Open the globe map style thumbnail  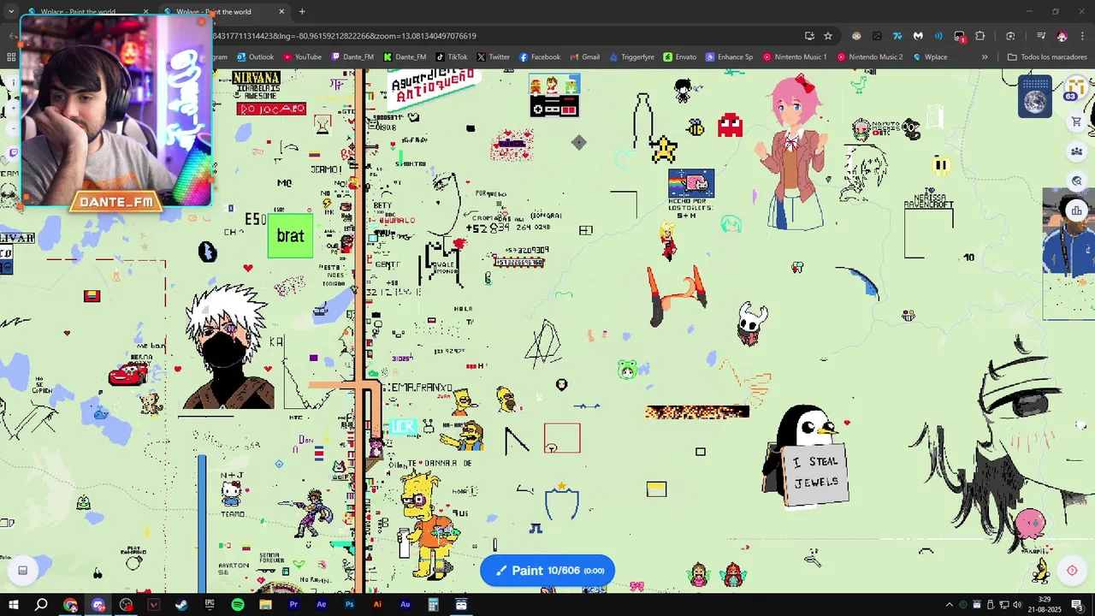(1036, 97)
